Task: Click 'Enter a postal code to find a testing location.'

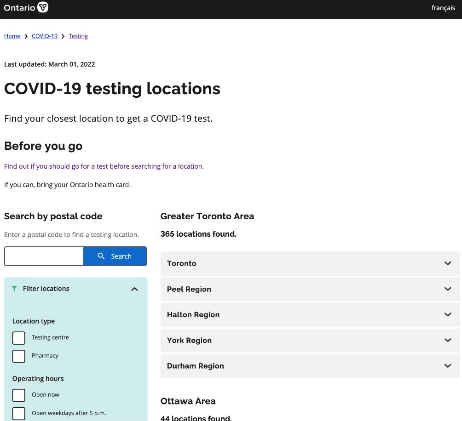Action: pos(71,234)
